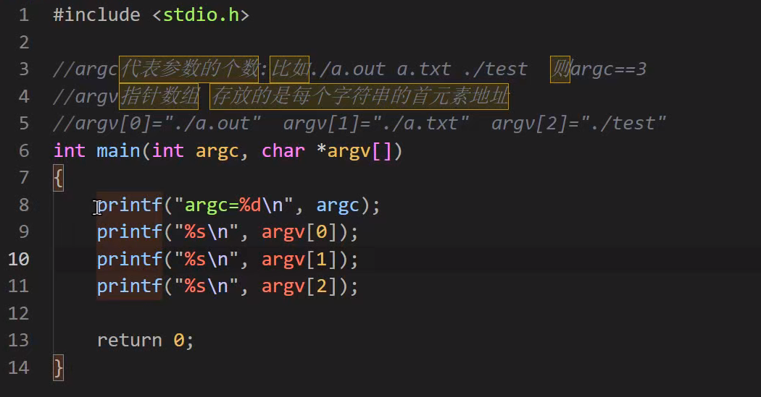Click the argc parameter in main's signature
The height and width of the screenshot is (397, 761).
[x=217, y=152]
